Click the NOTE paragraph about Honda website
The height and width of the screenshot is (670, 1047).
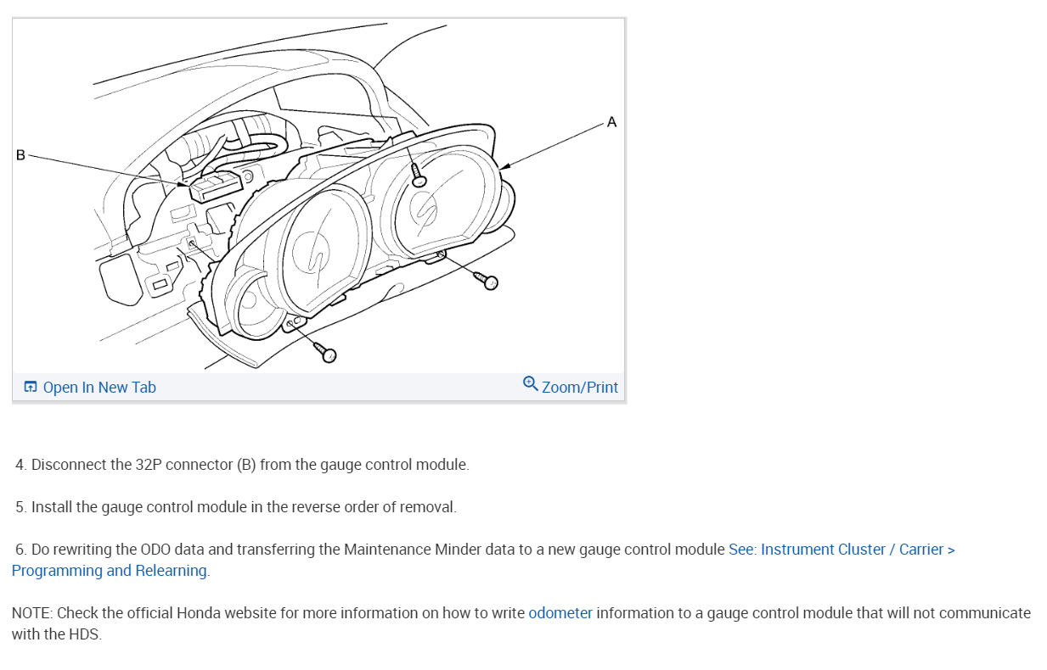coord(521,623)
